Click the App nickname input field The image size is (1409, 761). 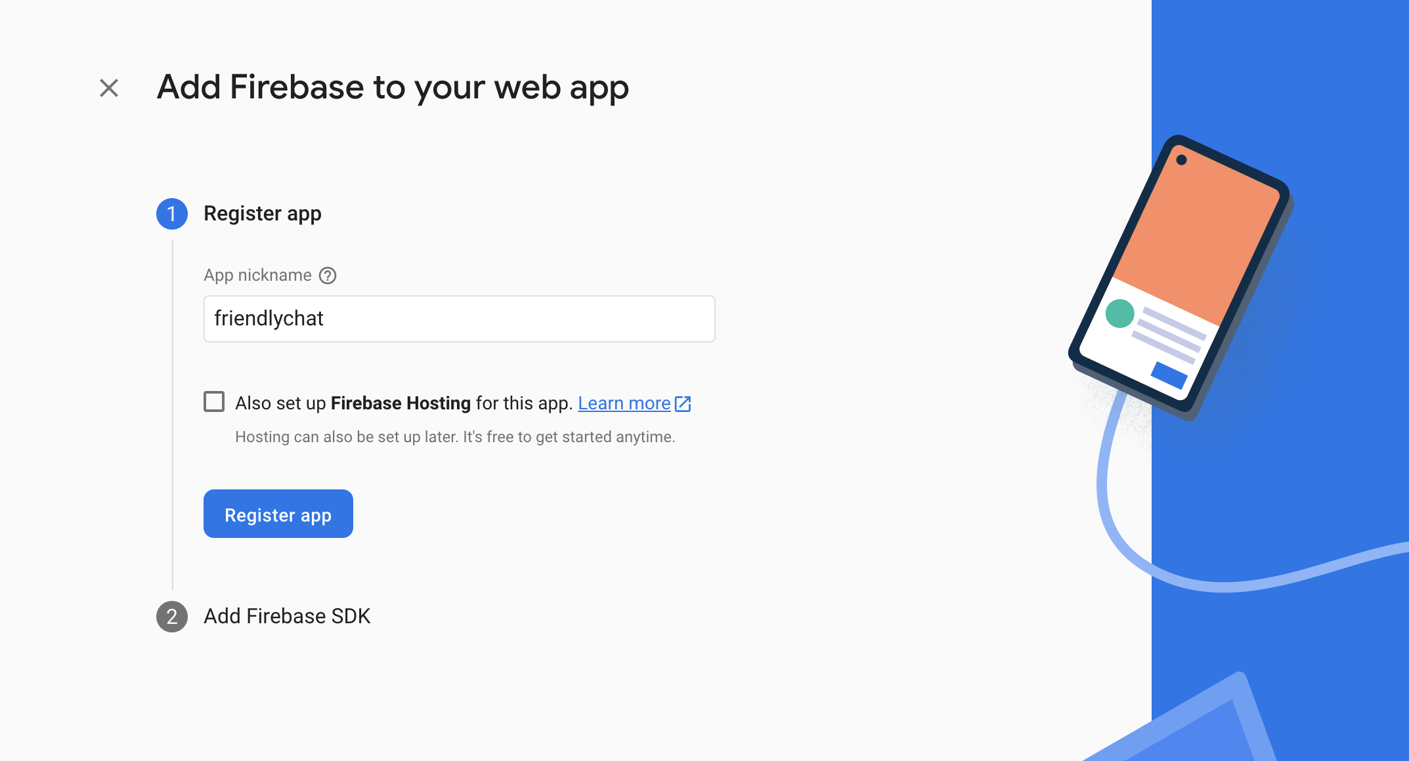point(460,318)
